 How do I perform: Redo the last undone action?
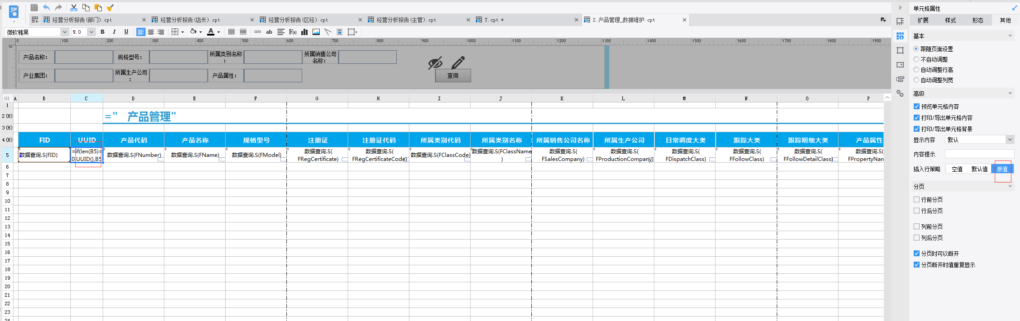[x=59, y=8]
